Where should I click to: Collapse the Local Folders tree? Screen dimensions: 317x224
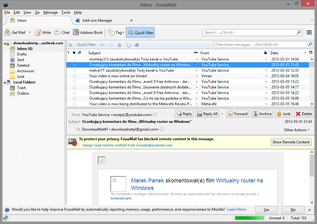pyautogui.click(x=5, y=82)
